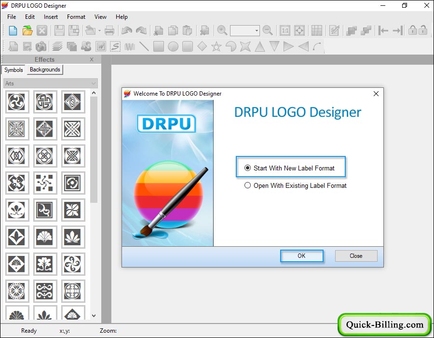The width and height of the screenshot is (434, 338).
Task: Click the 1:1 actual size icon
Action: point(285,30)
